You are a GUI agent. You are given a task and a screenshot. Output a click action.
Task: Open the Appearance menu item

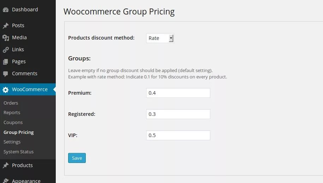pyautogui.click(x=26, y=181)
